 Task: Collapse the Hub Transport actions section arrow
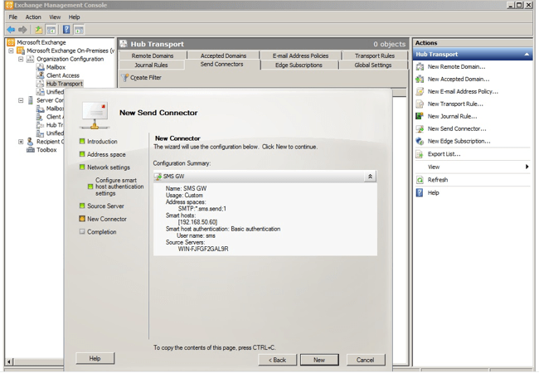click(527, 54)
